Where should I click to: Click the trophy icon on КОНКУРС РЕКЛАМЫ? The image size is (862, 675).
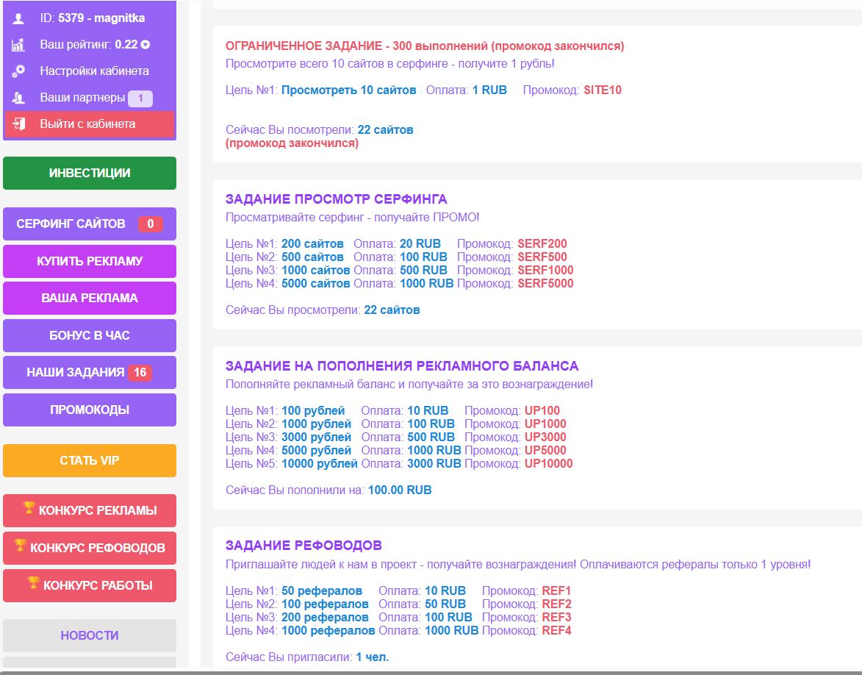pos(29,508)
